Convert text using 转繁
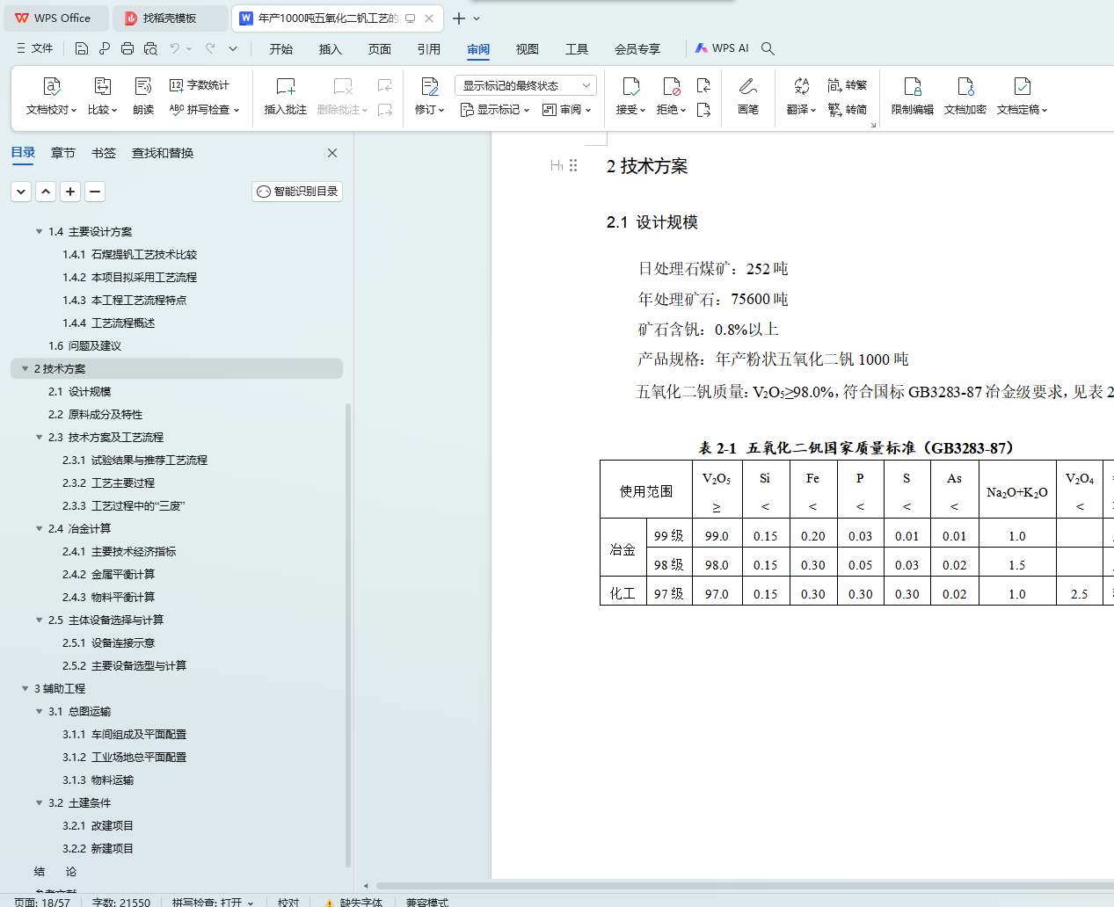The image size is (1114, 907). click(x=848, y=85)
